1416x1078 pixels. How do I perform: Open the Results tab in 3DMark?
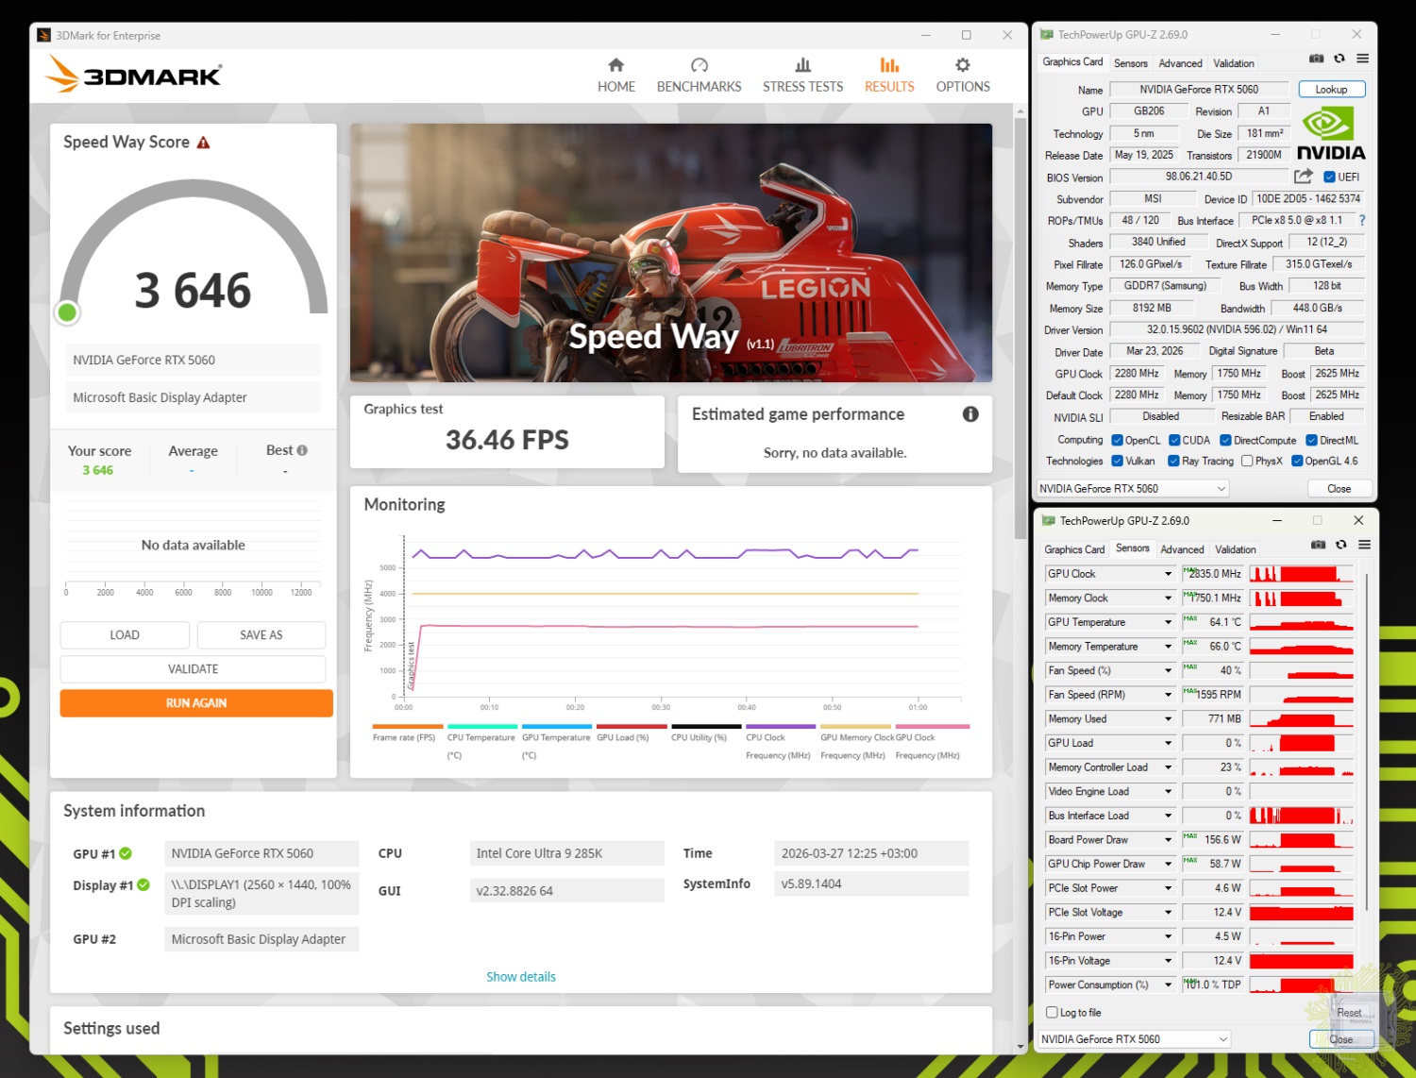click(889, 76)
